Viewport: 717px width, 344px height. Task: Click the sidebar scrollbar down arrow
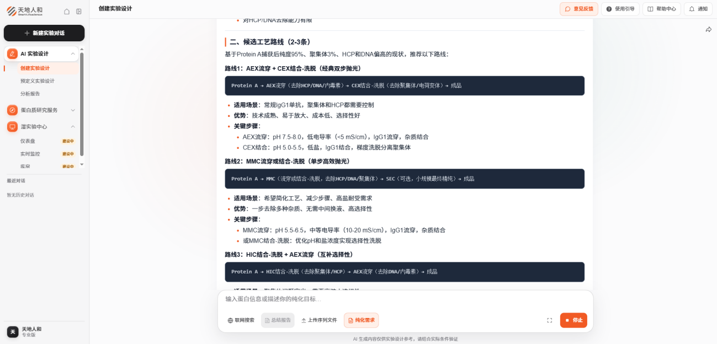(82, 164)
